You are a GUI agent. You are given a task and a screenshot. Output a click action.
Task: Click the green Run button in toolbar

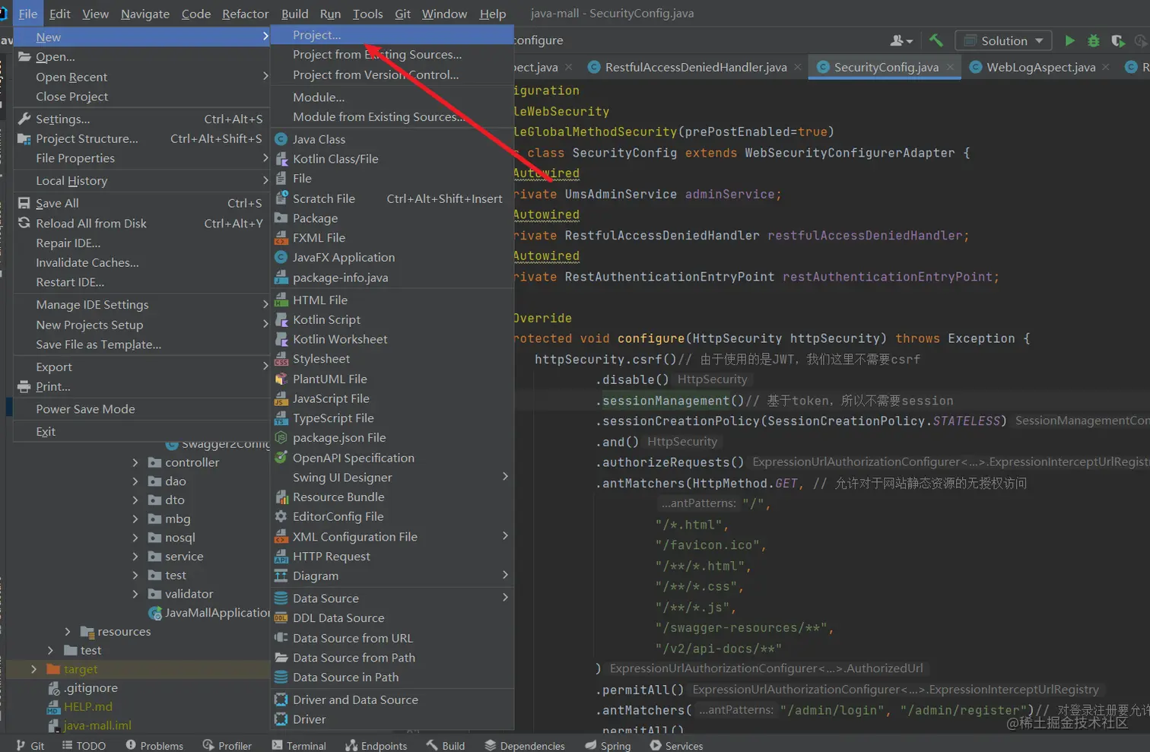pyautogui.click(x=1069, y=41)
